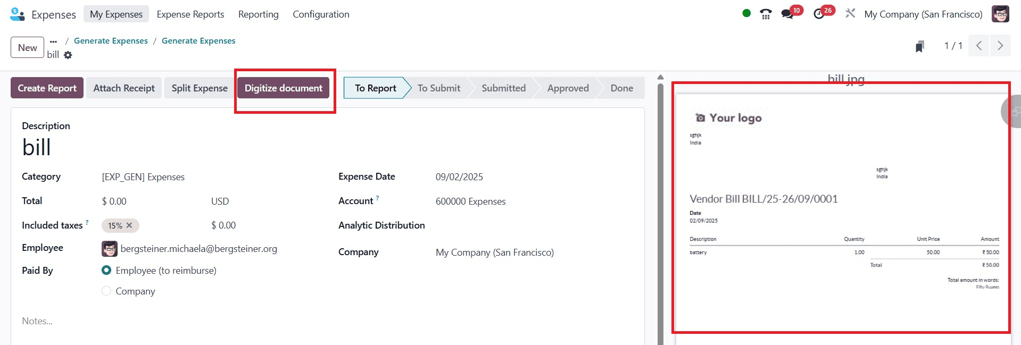Screen dimensions: 1021x345
Task: Click Create Report button
Action: [x=47, y=88]
